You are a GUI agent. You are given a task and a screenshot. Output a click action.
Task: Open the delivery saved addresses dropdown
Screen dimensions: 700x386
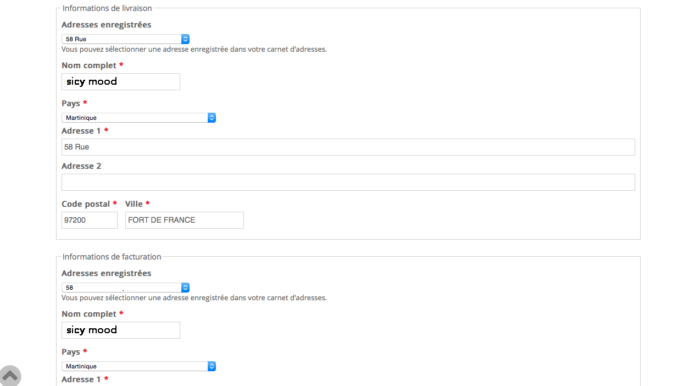pos(125,39)
